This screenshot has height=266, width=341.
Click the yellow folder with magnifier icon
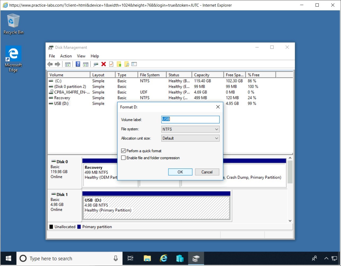(127, 64)
